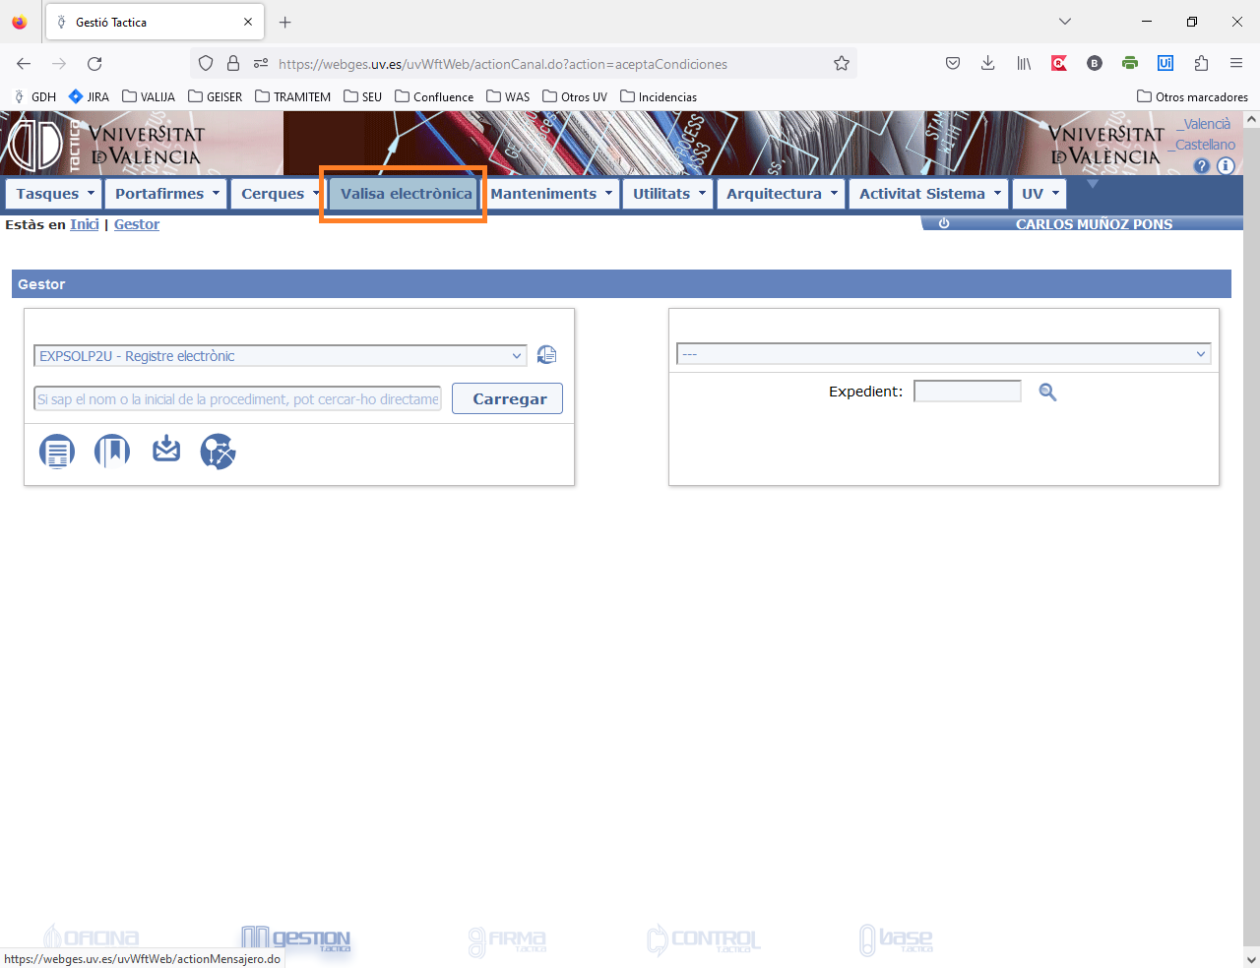Open the GDH bookmark
1260x968 pixels.
34,96
